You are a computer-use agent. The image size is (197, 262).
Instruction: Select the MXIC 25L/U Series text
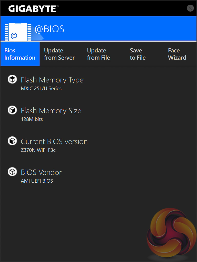[41, 89]
